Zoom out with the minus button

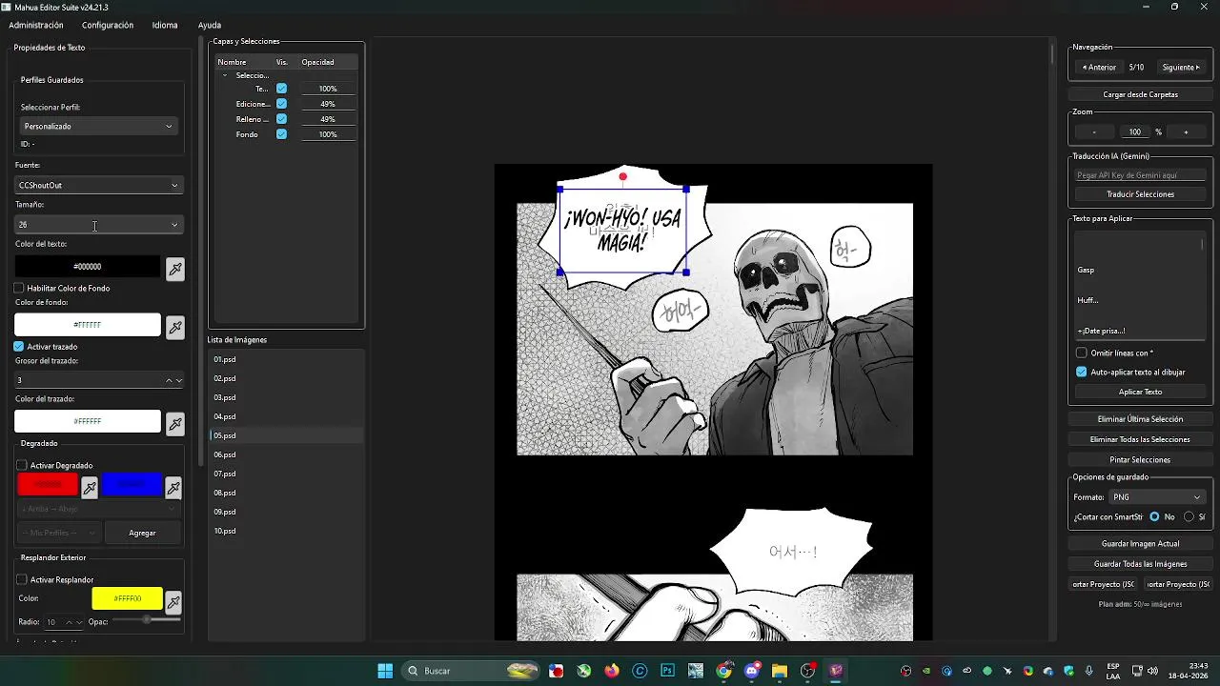coord(1094,132)
